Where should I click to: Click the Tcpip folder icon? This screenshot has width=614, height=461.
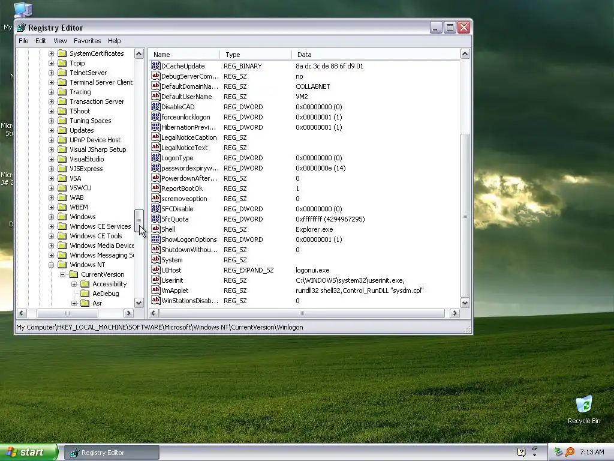62,63
